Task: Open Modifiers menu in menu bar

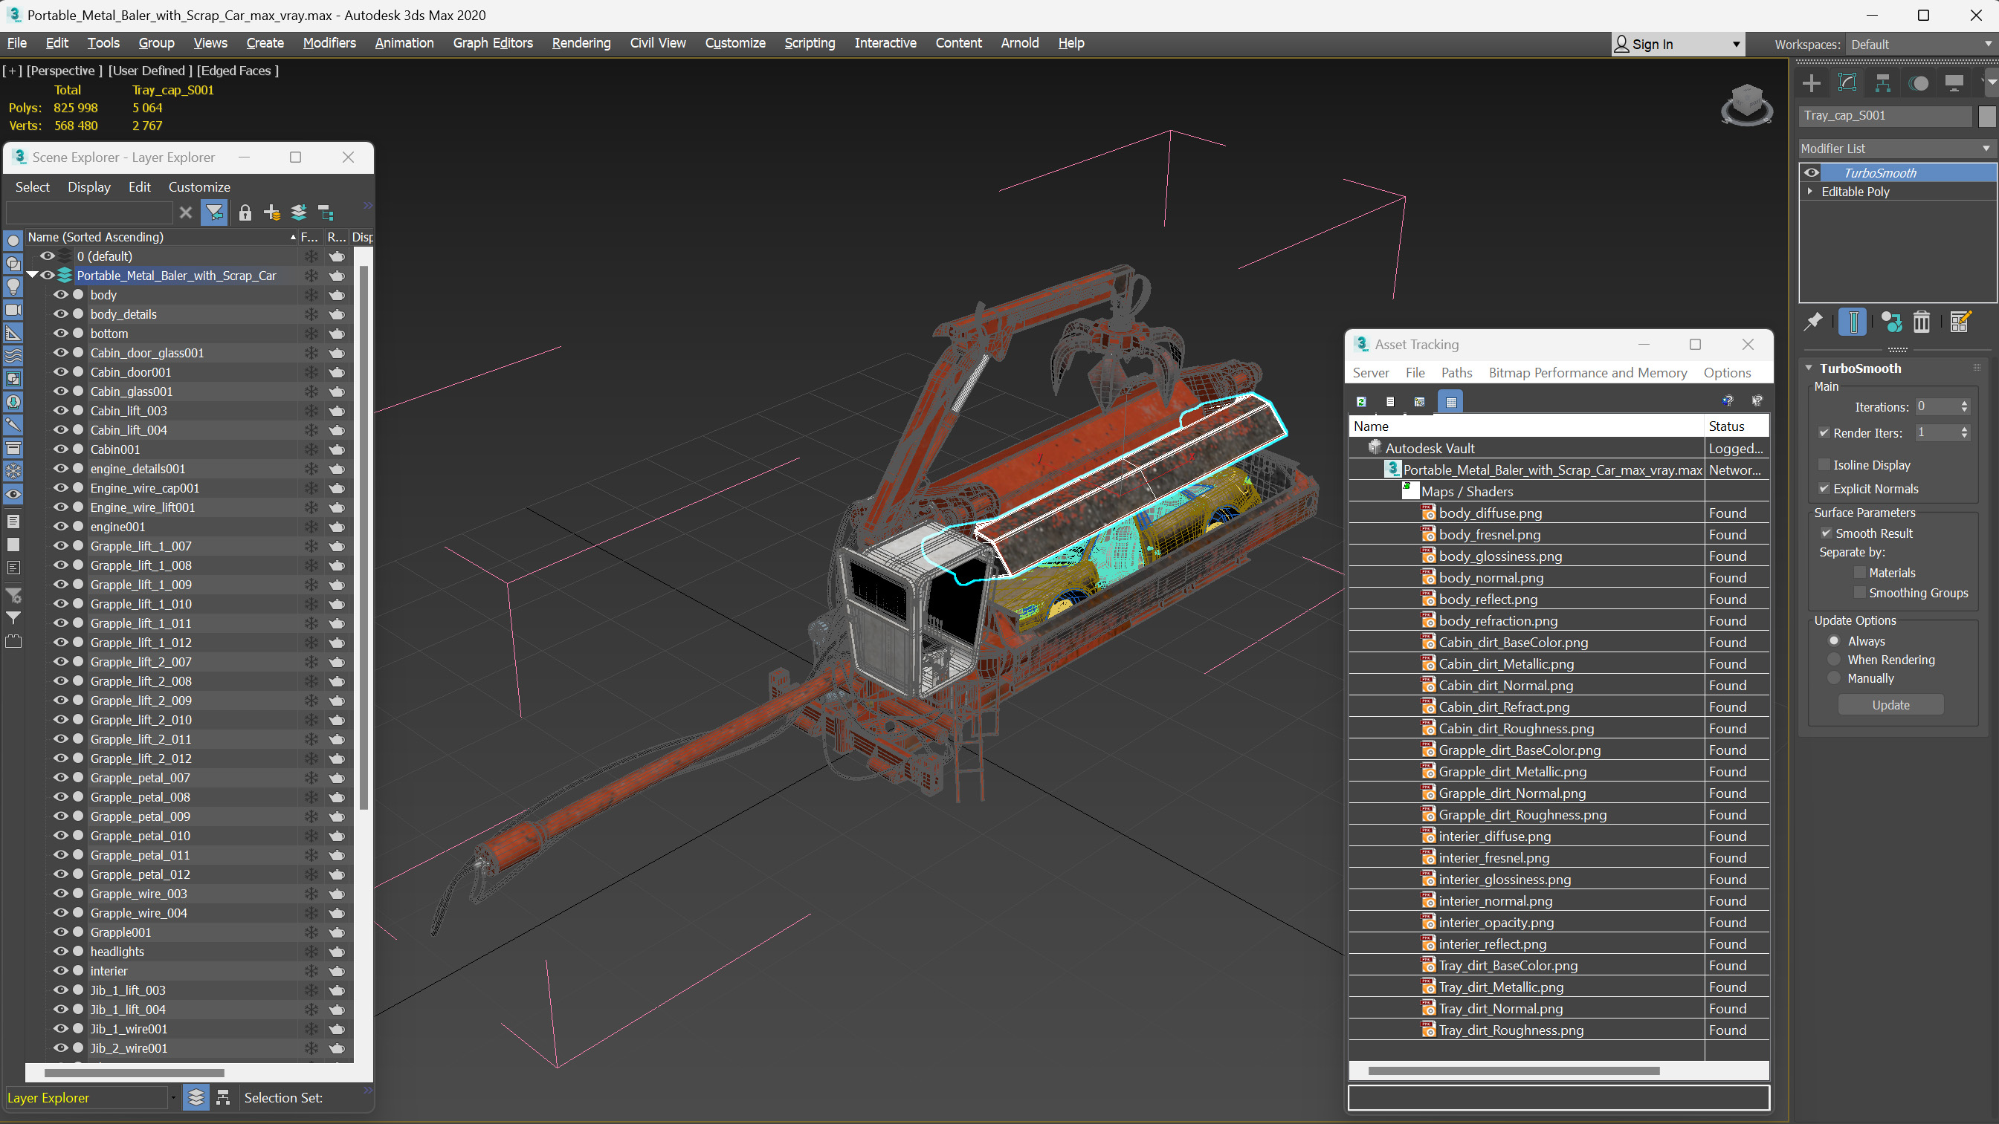Action: pos(329,42)
